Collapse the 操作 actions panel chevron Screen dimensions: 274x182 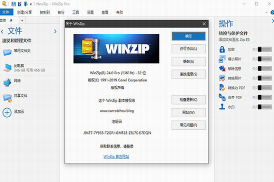tap(273, 21)
